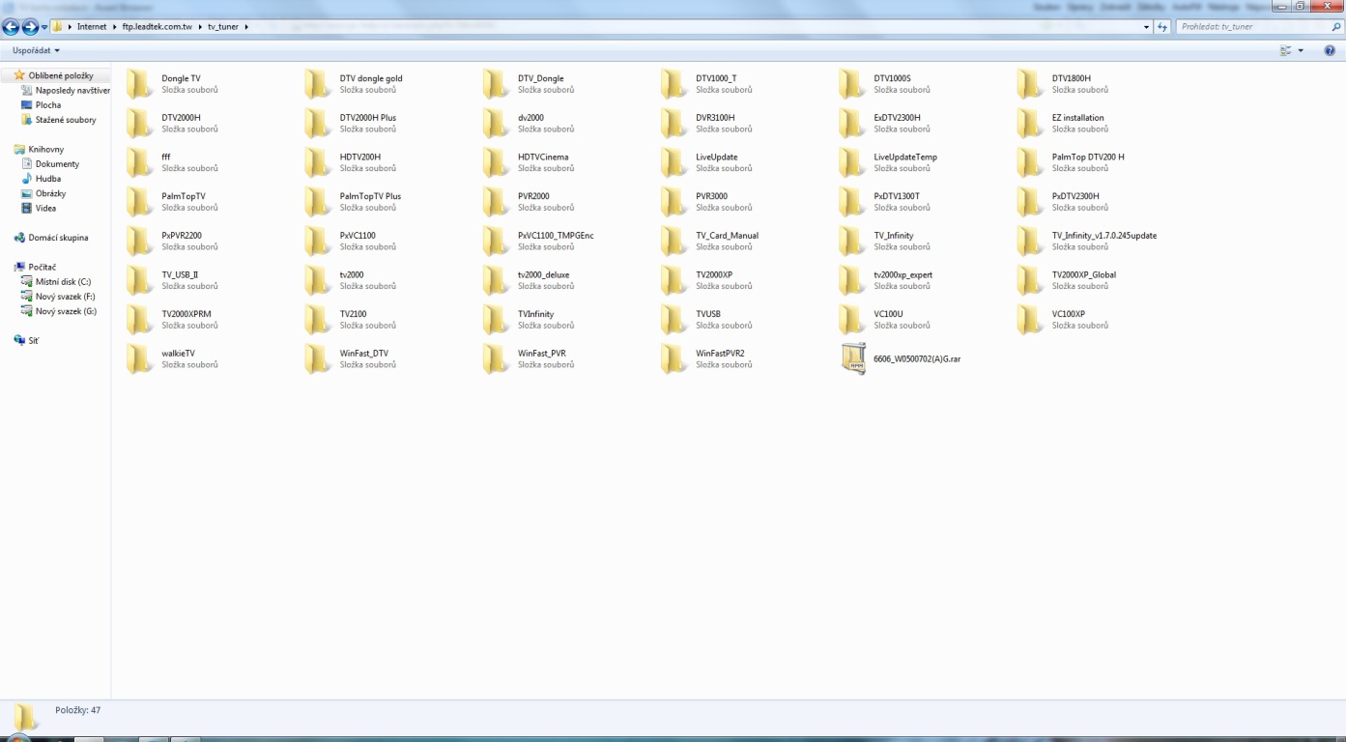Select the TV2000XP_Global folder icon
1346x742 pixels.
[x=1030, y=280]
